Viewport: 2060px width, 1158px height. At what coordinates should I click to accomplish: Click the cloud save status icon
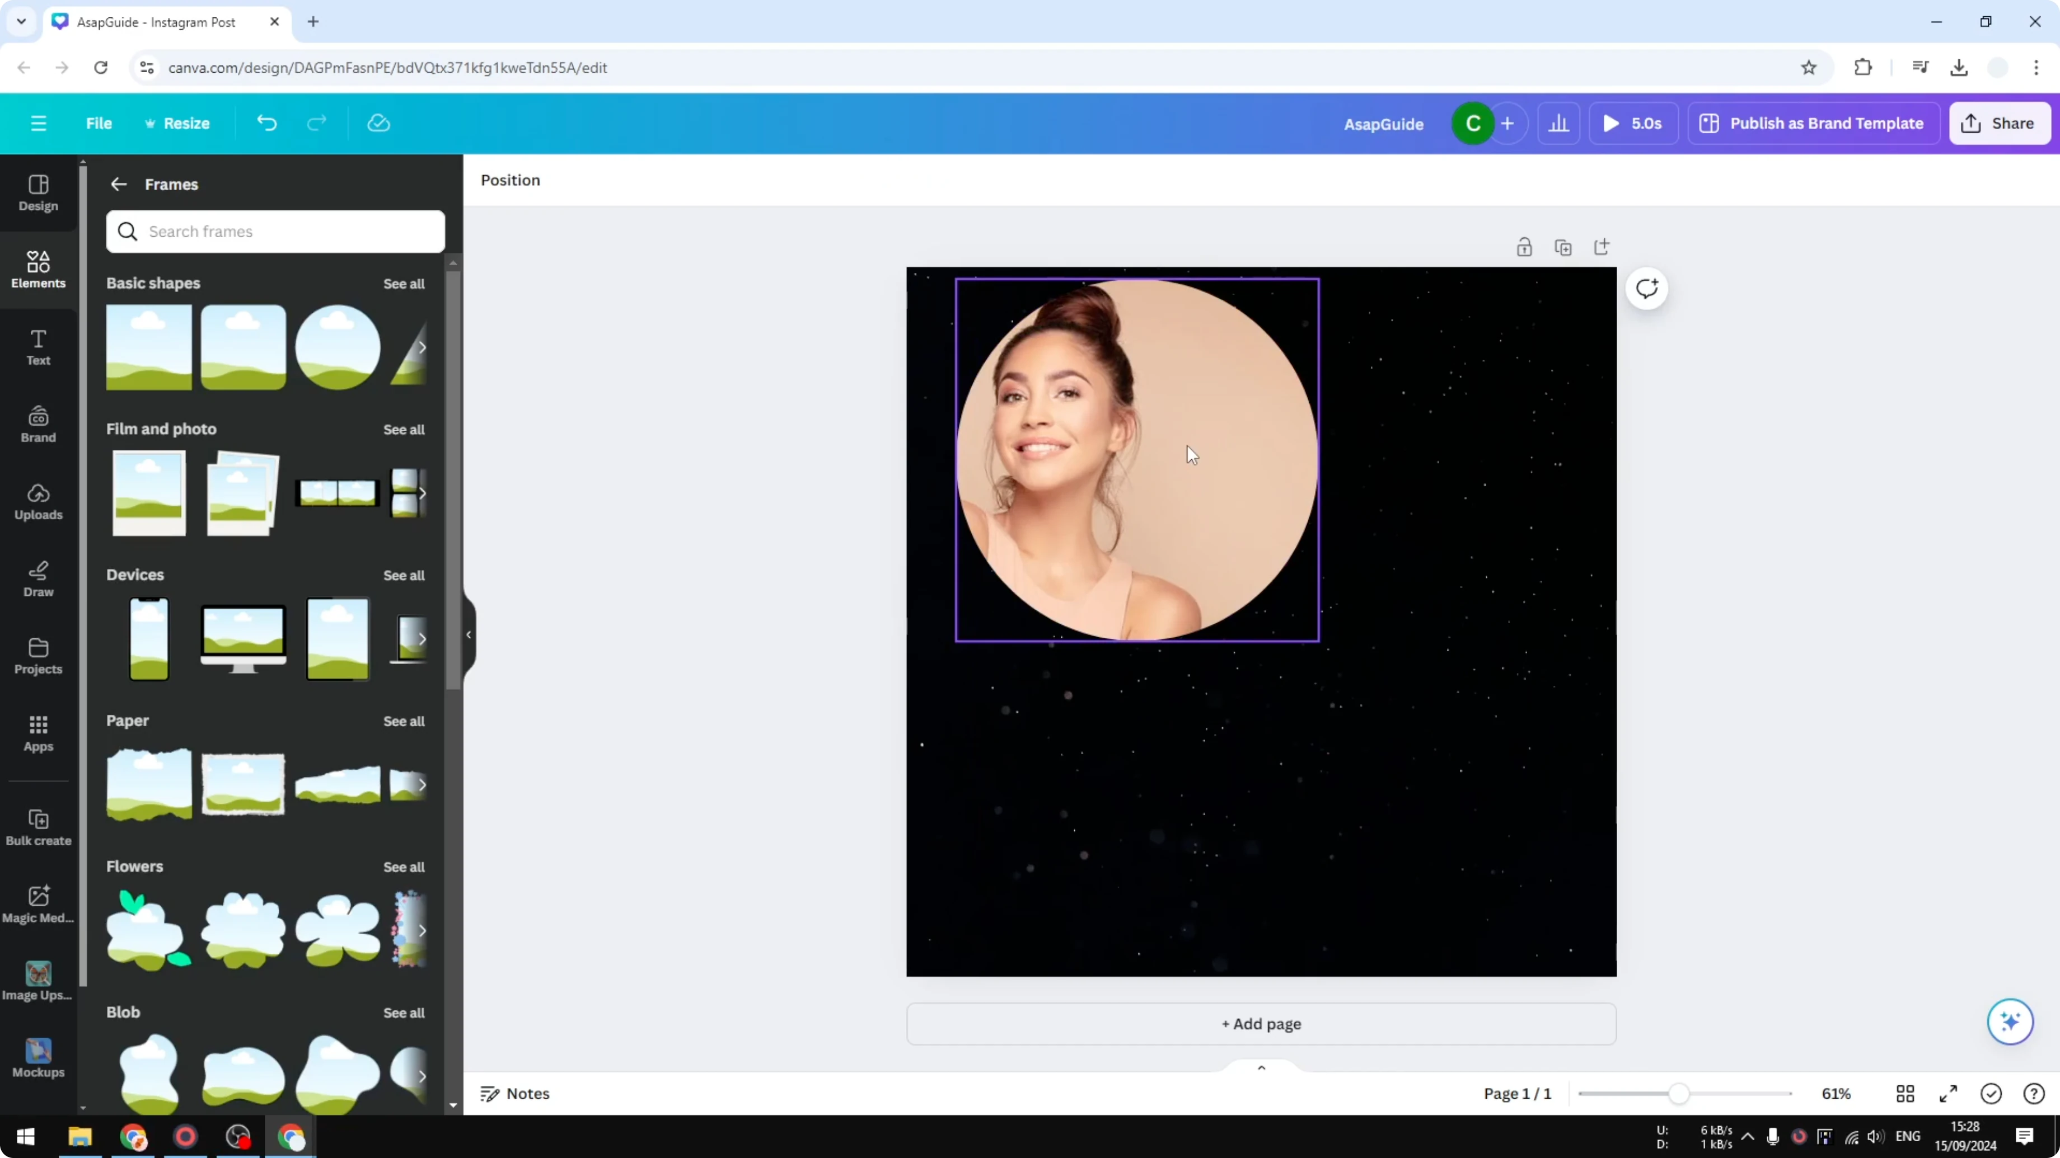pyautogui.click(x=378, y=123)
